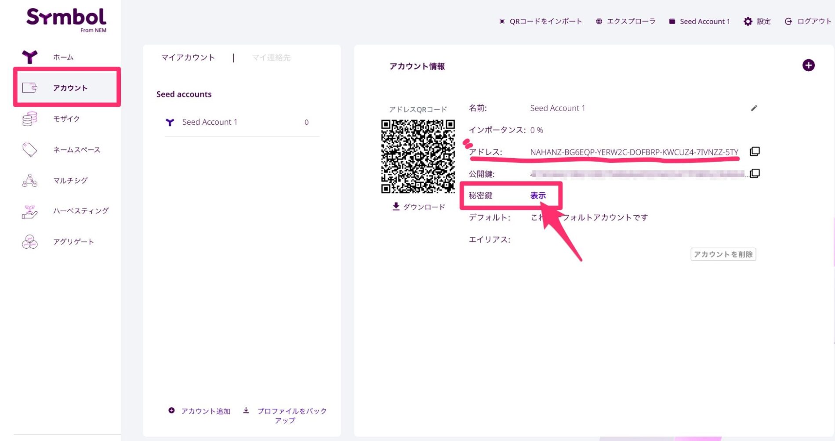835x441 pixels.
Task: Click the settings gear icon
Action: (x=748, y=22)
